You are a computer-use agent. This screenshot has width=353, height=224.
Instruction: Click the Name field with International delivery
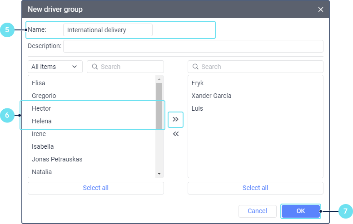point(108,30)
